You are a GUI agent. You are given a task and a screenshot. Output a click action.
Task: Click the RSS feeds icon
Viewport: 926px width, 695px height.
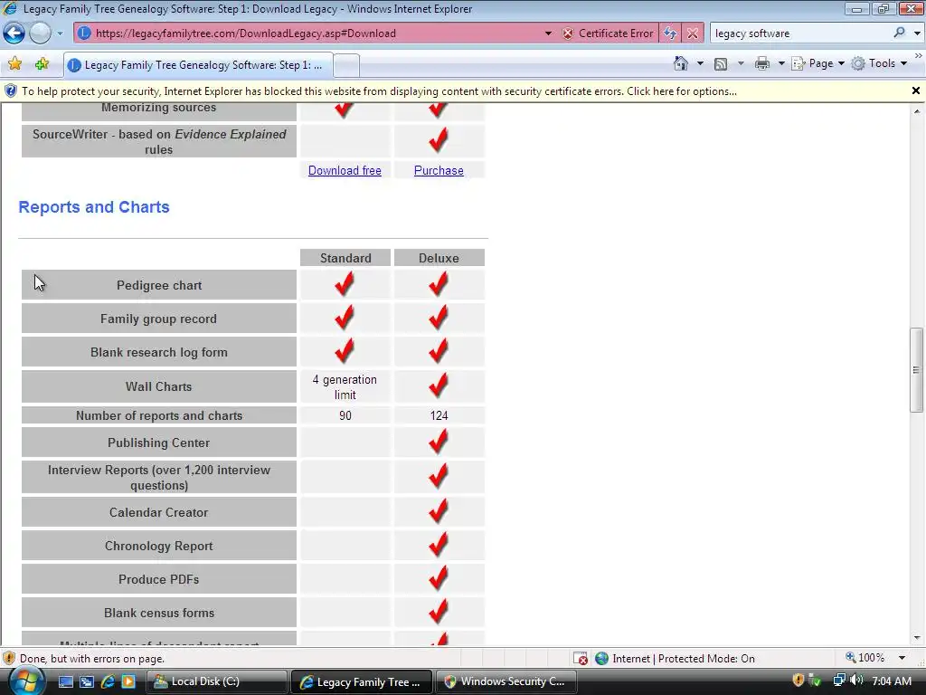[x=721, y=64]
